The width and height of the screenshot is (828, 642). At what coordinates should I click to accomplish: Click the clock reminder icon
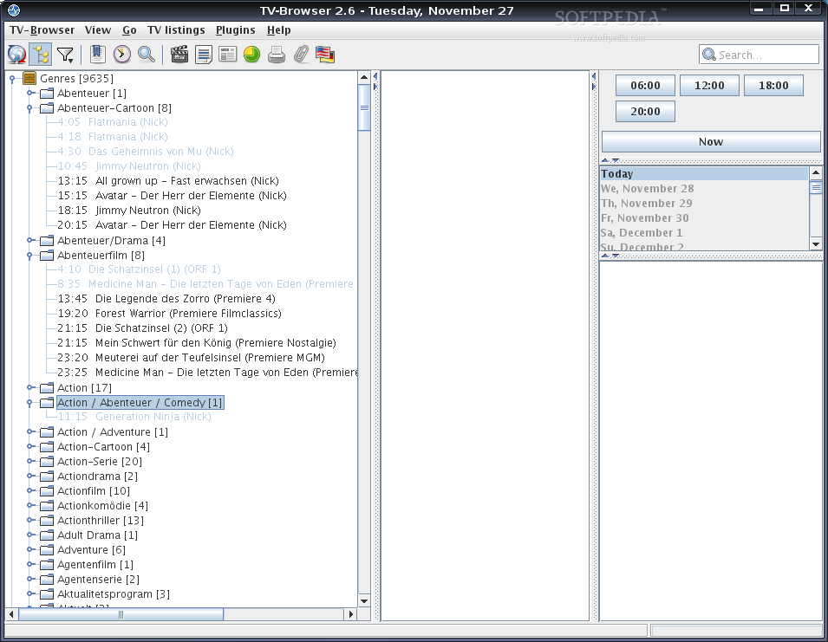point(122,55)
